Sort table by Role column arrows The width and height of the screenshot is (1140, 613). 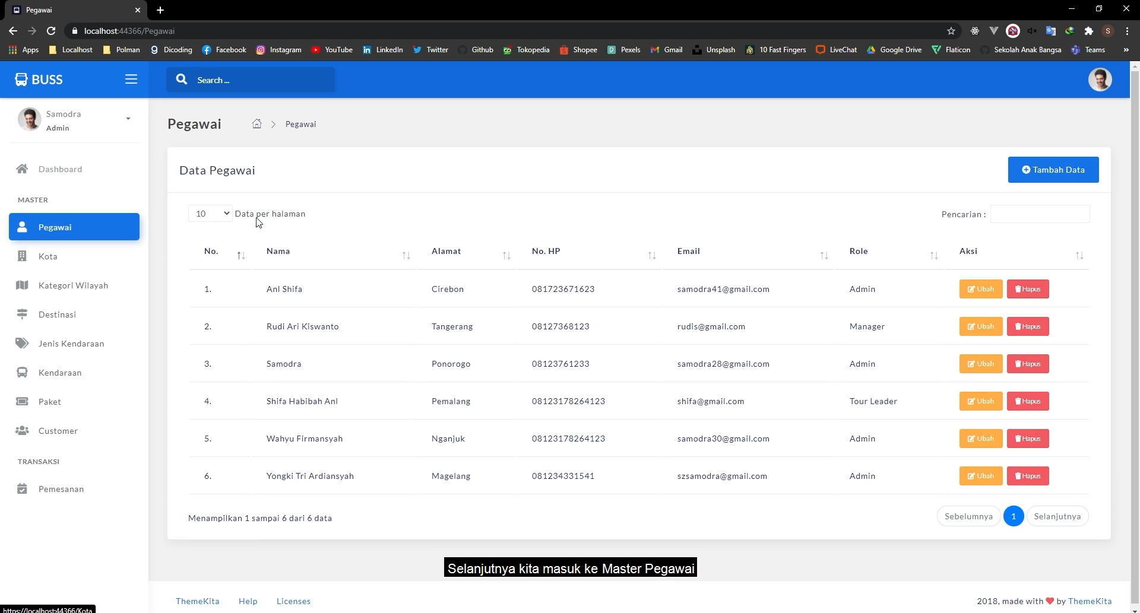(934, 255)
